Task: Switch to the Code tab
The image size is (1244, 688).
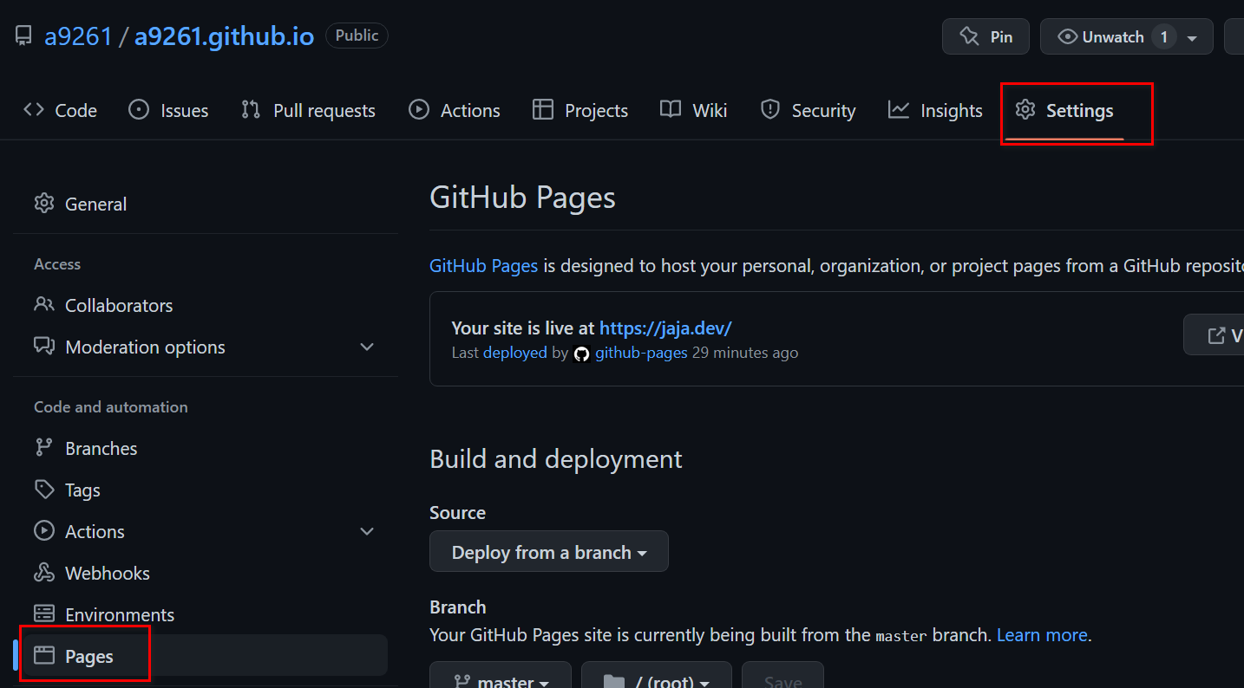Action: coord(60,110)
